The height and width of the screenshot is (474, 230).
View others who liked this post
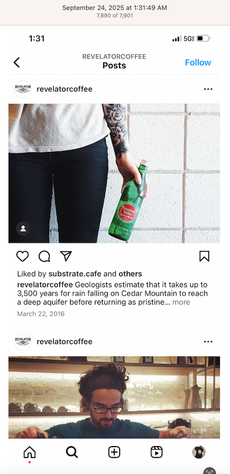click(130, 274)
